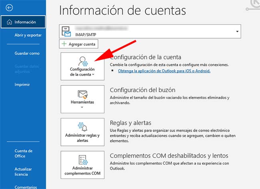Viewport: 260px width, 189px height.
Task: Click the checklist with gear COM add-ins icon
Action: pyautogui.click(x=83, y=160)
